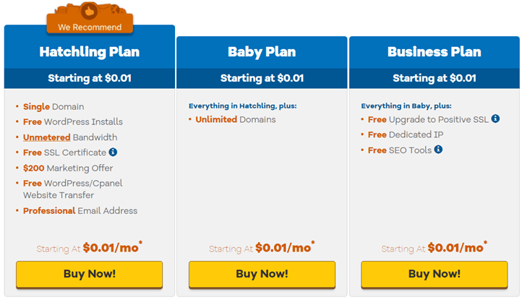The height and width of the screenshot is (300, 522).
Task: Click info icon beside Free SSL Certificate
Action: pyautogui.click(x=114, y=152)
